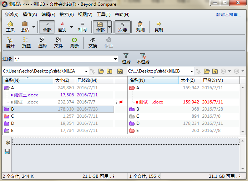Click right pane up-one-level folder icon
Image resolution: width=248 pixels, height=181 pixels.
tap(215, 71)
